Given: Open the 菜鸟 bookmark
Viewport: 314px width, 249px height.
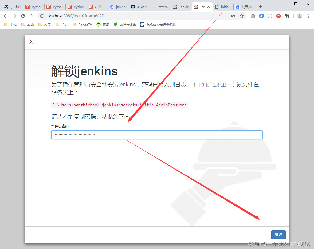Looking at the screenshot, I should pos(103,25).
